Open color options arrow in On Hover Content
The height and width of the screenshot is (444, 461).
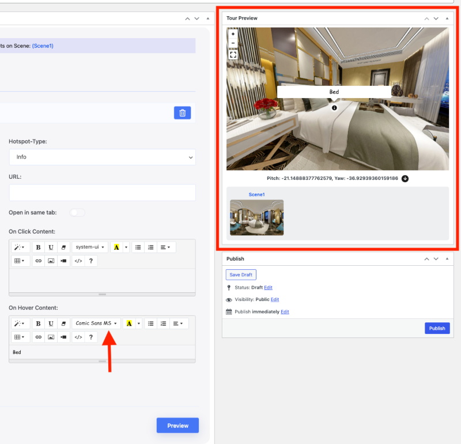coord(139,323)
